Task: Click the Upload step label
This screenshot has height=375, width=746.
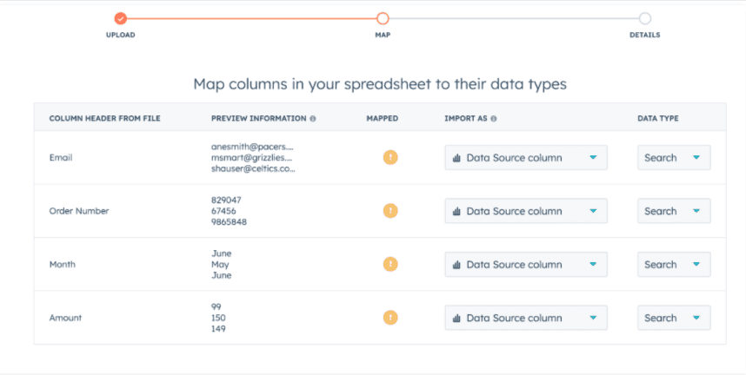Action: pyautogui.click(x=121, y=36)
